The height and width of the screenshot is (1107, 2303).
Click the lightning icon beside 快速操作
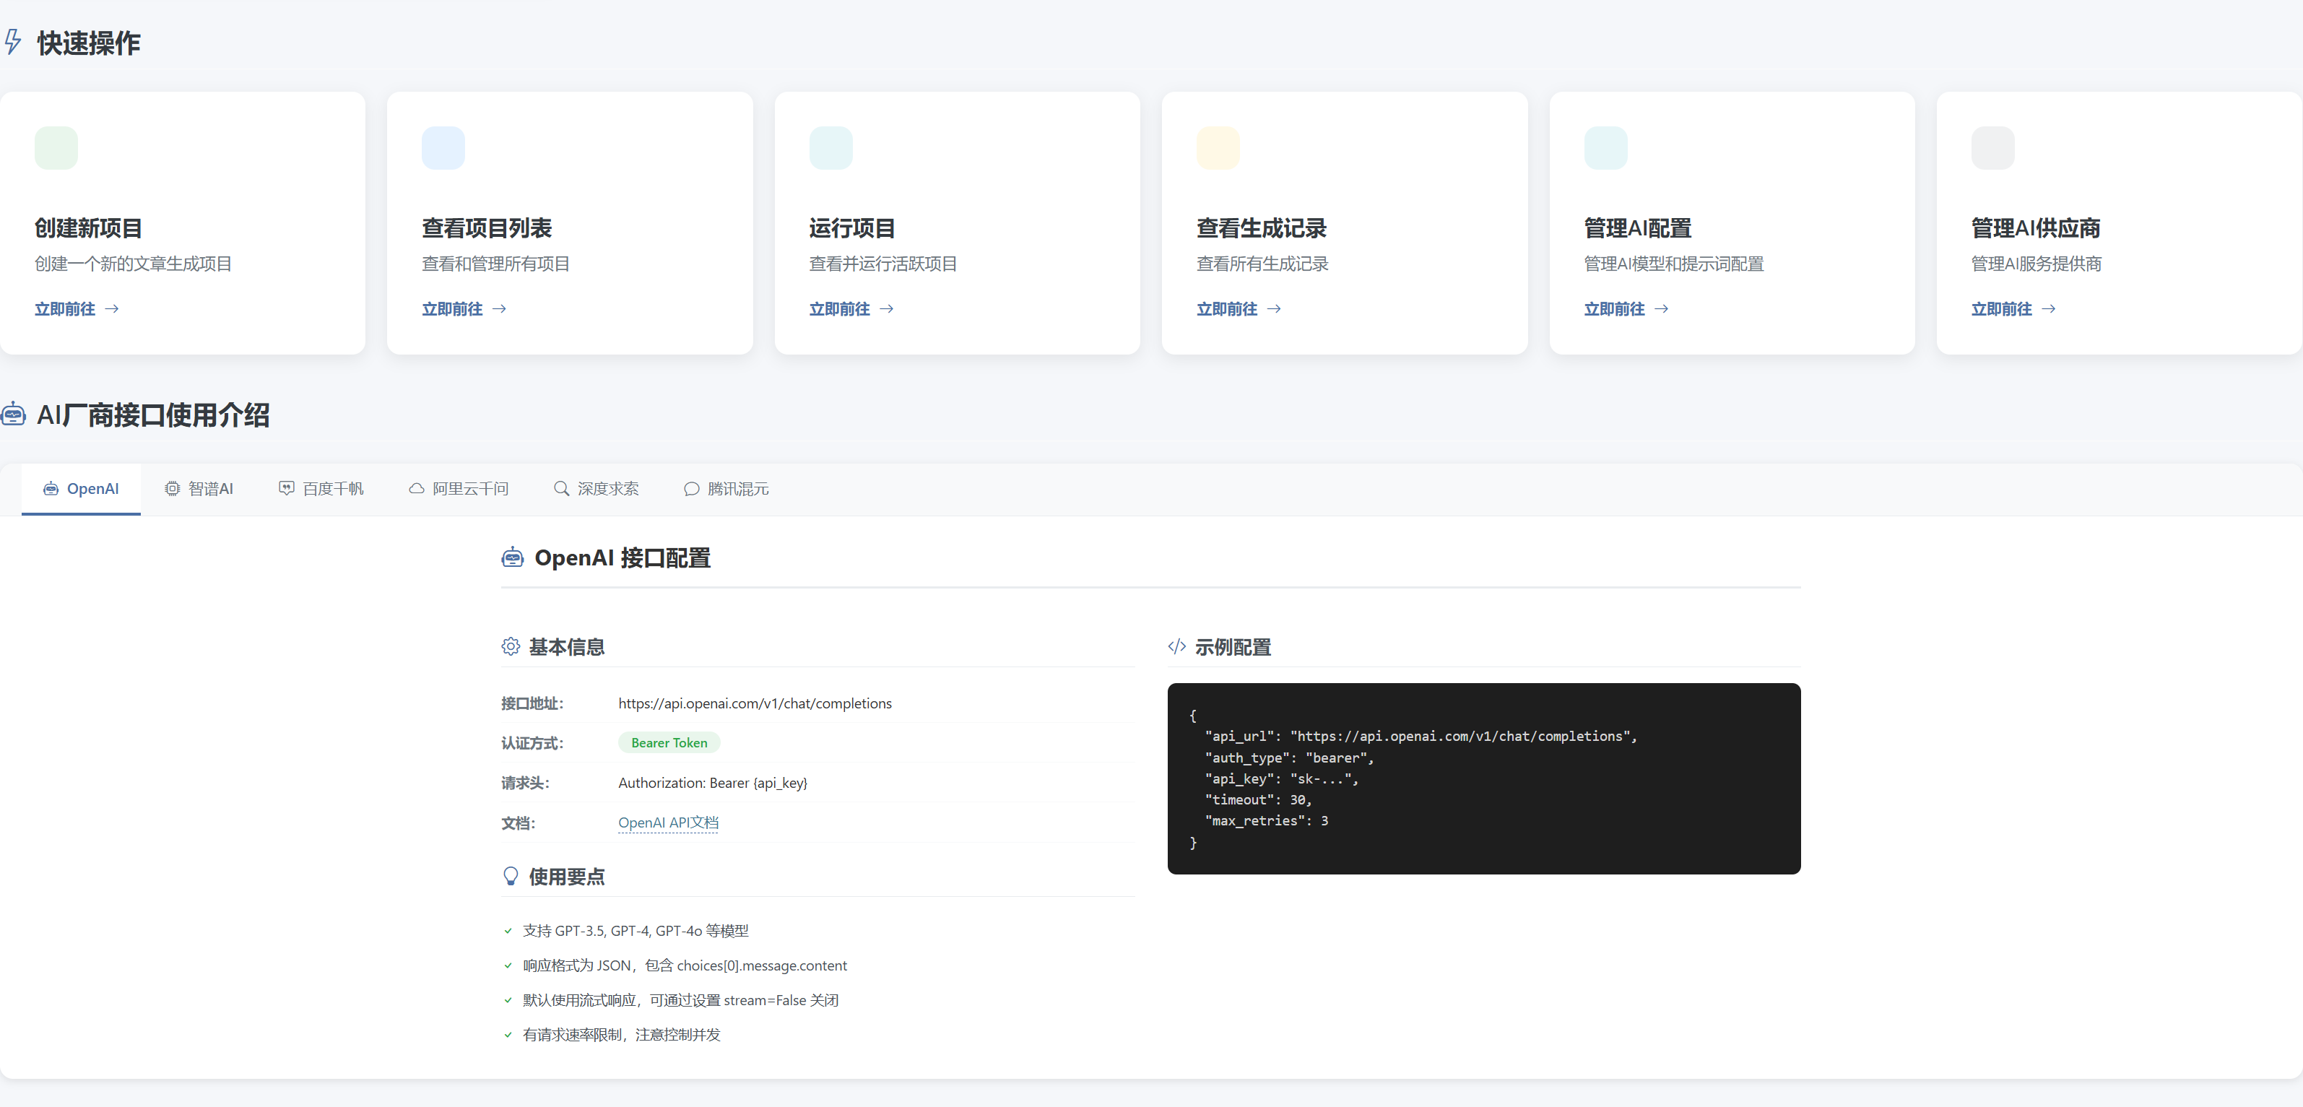click(12, 42)
